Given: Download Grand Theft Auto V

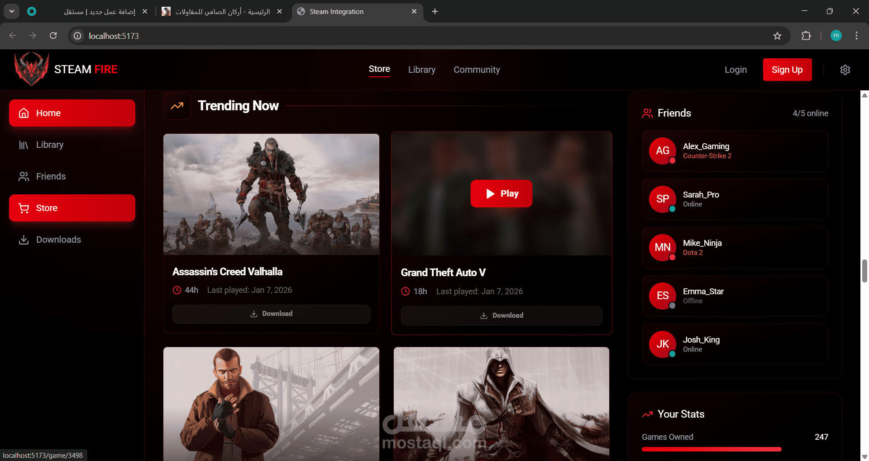Looking at the screenshot, I should point(501,315).
